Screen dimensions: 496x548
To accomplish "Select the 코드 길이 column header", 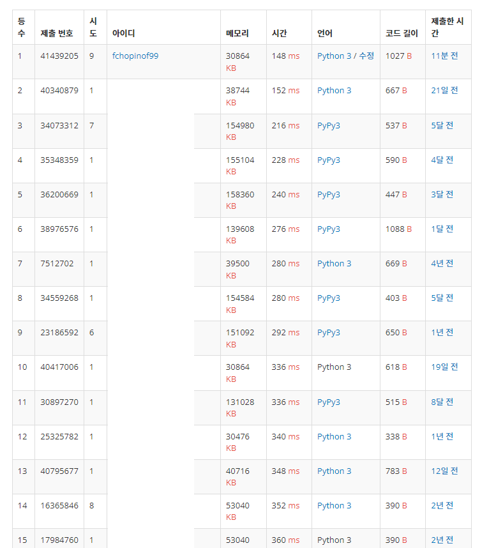I will coord(402,33).
